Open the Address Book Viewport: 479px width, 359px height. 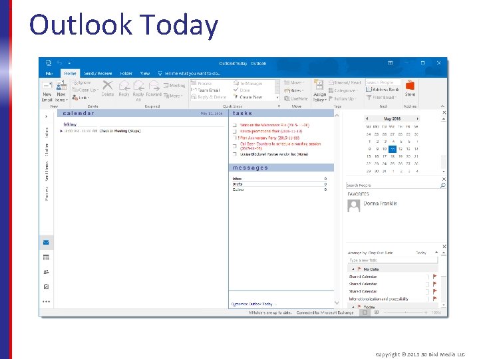pyautogui.click(x=383, y=90)
